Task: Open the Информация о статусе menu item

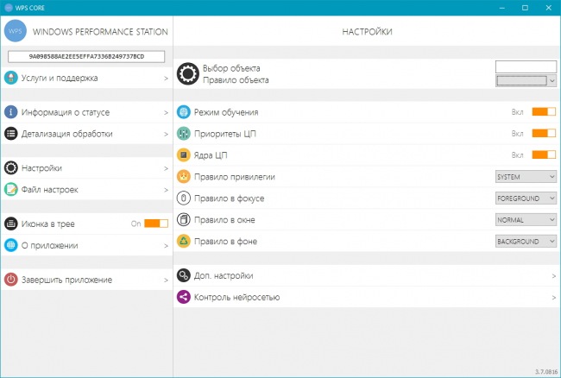Action: pos(86,112)
